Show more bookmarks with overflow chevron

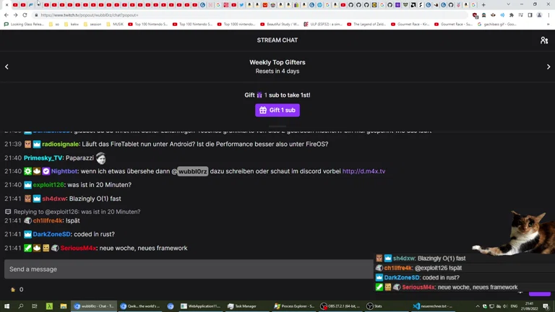pos(548,25)
